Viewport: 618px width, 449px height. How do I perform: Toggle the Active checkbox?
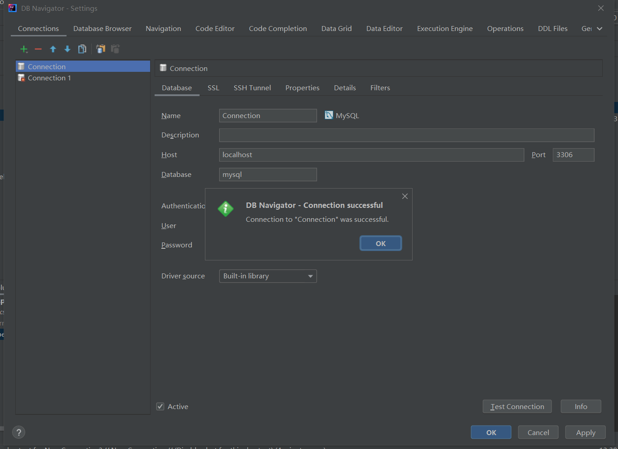(160, 406)
